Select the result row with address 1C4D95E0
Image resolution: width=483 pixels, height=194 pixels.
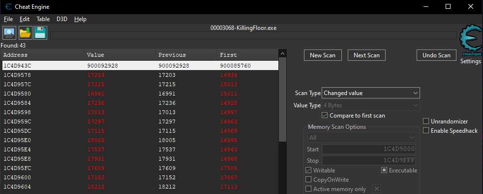pyautogui.click(x=140, y=140)
